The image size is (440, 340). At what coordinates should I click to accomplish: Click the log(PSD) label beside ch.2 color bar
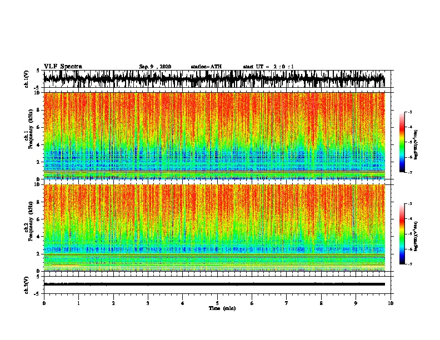(x=416, y=236)
